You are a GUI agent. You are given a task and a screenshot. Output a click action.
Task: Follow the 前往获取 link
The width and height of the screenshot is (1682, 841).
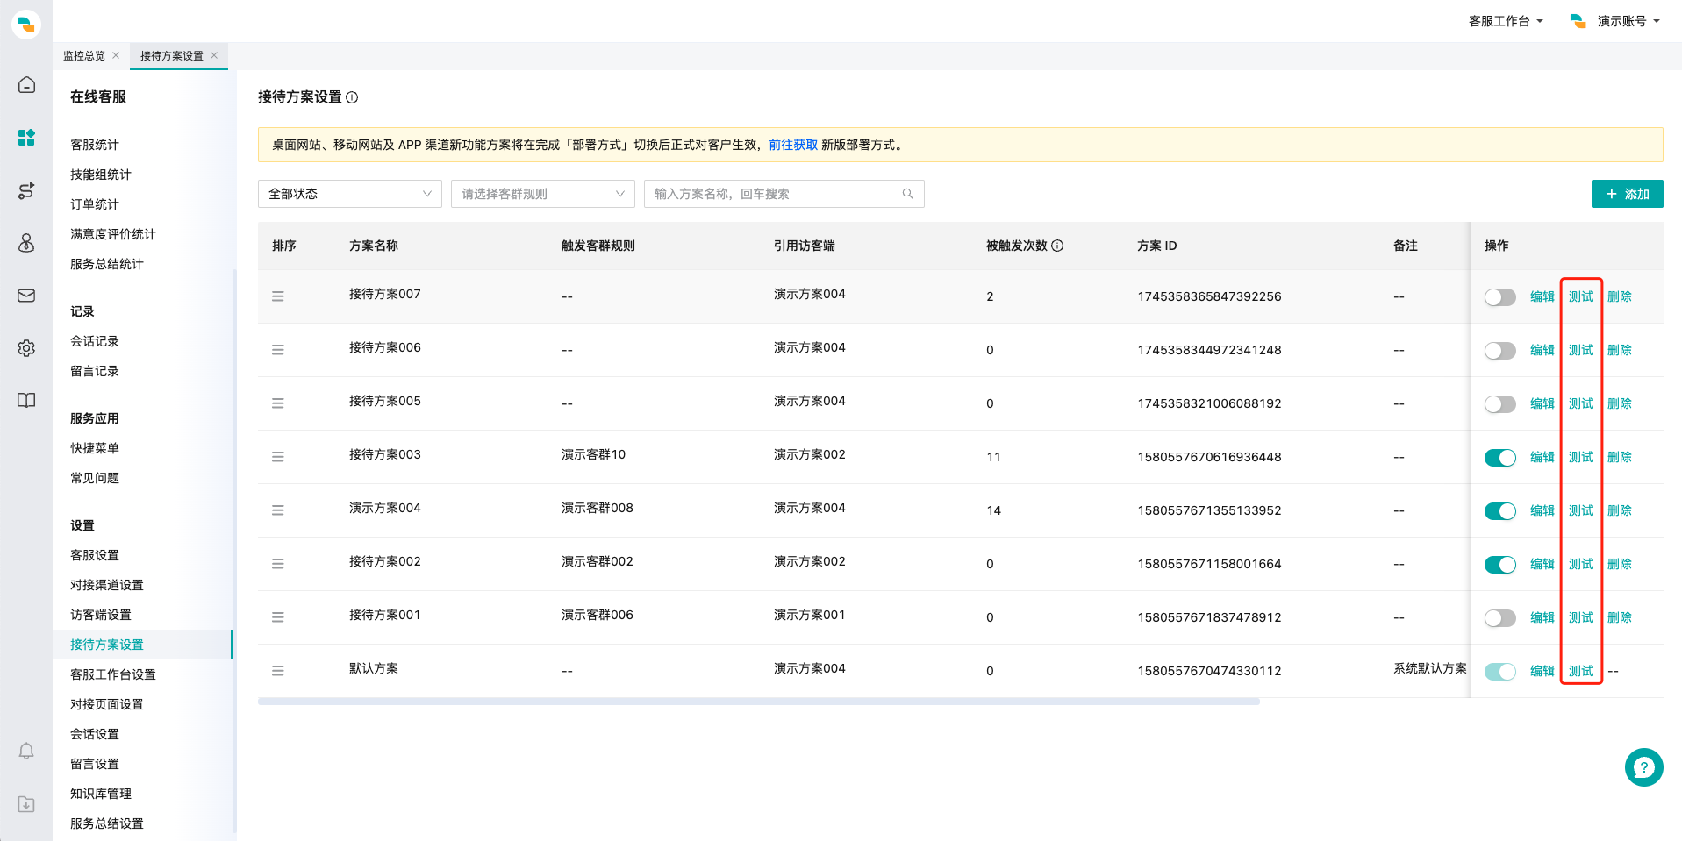pos(793,145)
